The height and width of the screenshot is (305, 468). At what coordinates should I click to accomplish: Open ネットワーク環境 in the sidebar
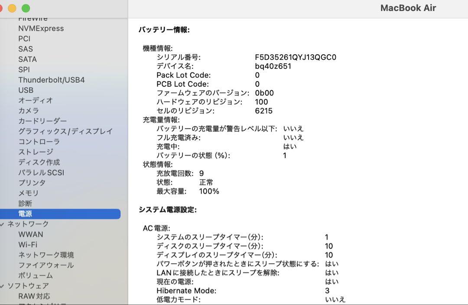[x=46, y=255]
